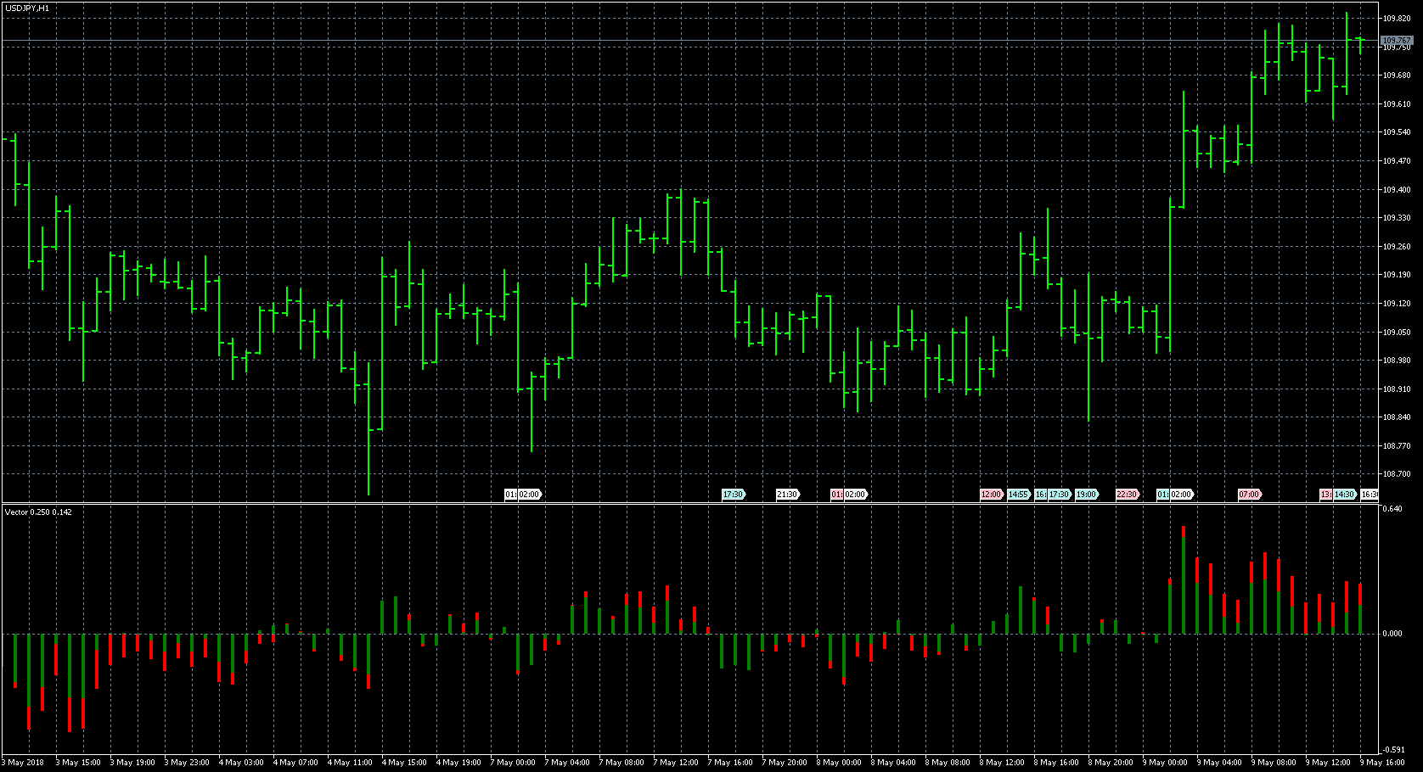Select the 16:30 marker at right edge
The height and width of the screenshot is (772, 1423).
1369,495
